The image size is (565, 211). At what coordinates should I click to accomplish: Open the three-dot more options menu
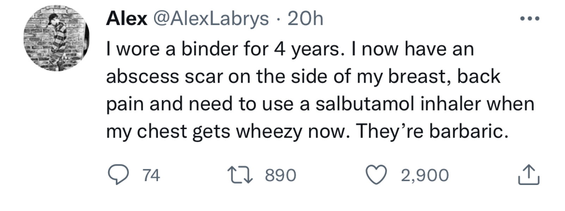(529, 19)
